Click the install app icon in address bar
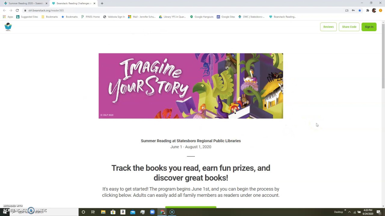 point(347,10)
